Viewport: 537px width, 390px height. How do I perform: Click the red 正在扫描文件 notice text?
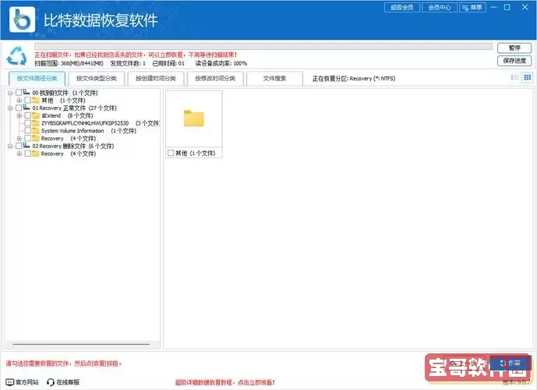pyautogui.click(x=136, y=55)
